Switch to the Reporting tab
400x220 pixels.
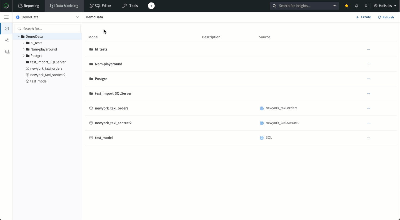click(29, 6)
